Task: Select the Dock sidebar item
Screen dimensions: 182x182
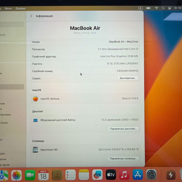Action: click(4, 123)
